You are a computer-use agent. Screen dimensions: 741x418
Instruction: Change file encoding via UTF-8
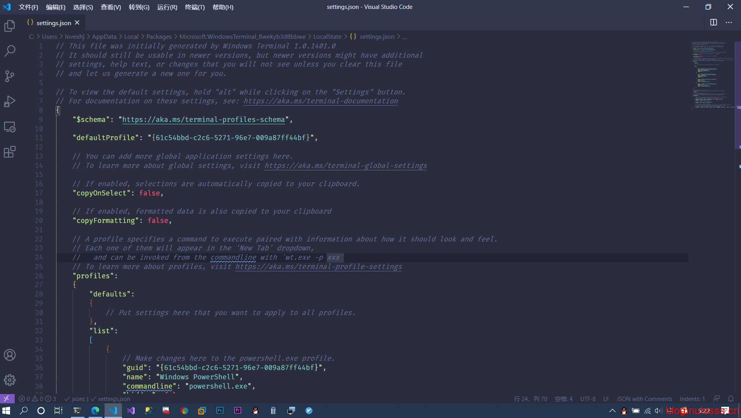tap(588, 399)
